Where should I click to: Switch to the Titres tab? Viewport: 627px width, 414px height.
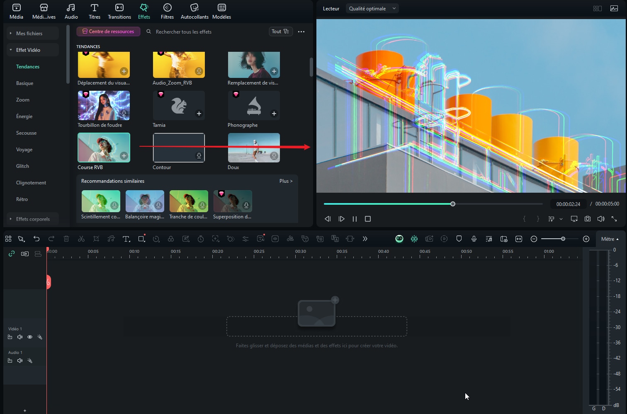tap(95, 11)
